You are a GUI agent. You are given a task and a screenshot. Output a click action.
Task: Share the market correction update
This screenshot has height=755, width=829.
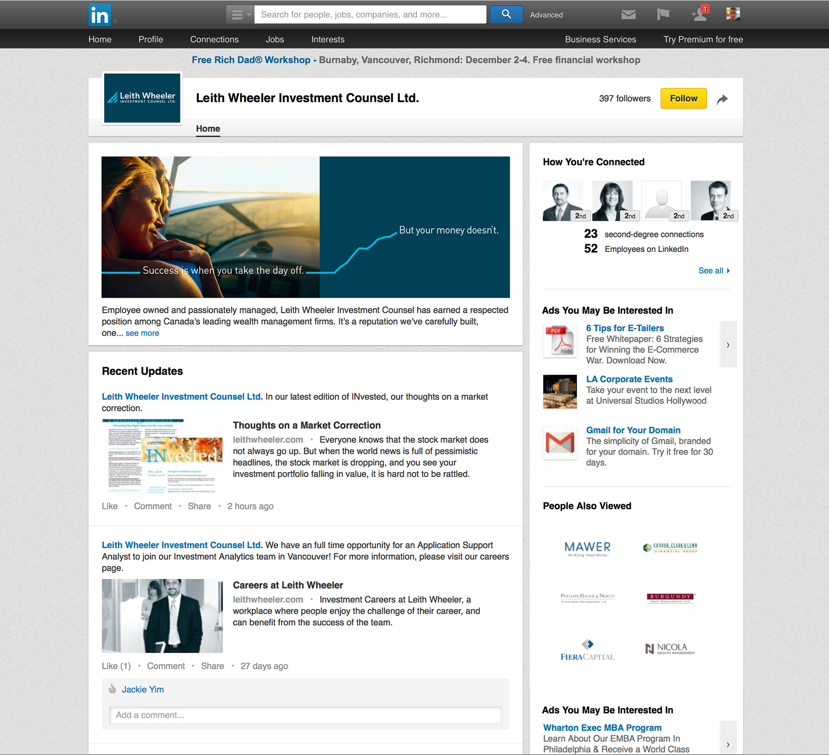pos(199,506)
